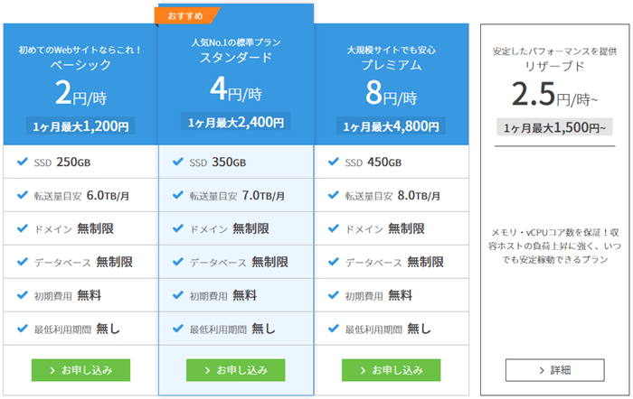Click データベース 無制限 in プレミアム column

pyautogui.click(x=394, y=263)
